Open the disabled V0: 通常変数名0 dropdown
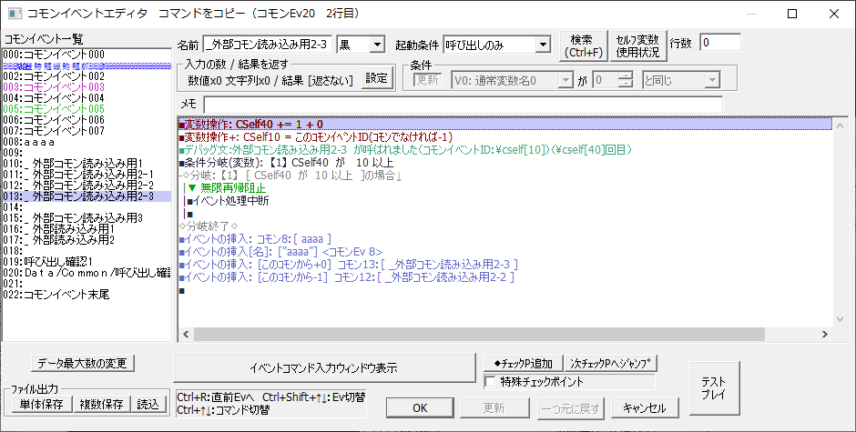This screenshot has height=432, width=856. coord(512,80)
